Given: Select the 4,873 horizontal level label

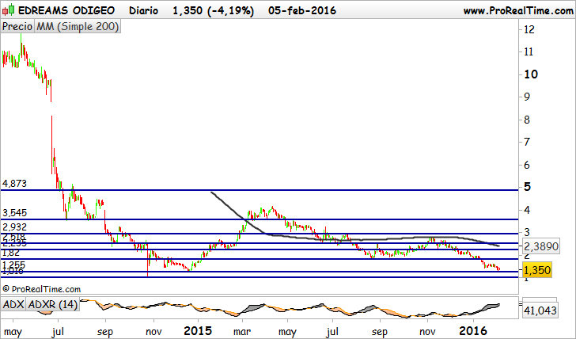Looking at the screenshot, I should pyautogui.click(x=15, y=184).
